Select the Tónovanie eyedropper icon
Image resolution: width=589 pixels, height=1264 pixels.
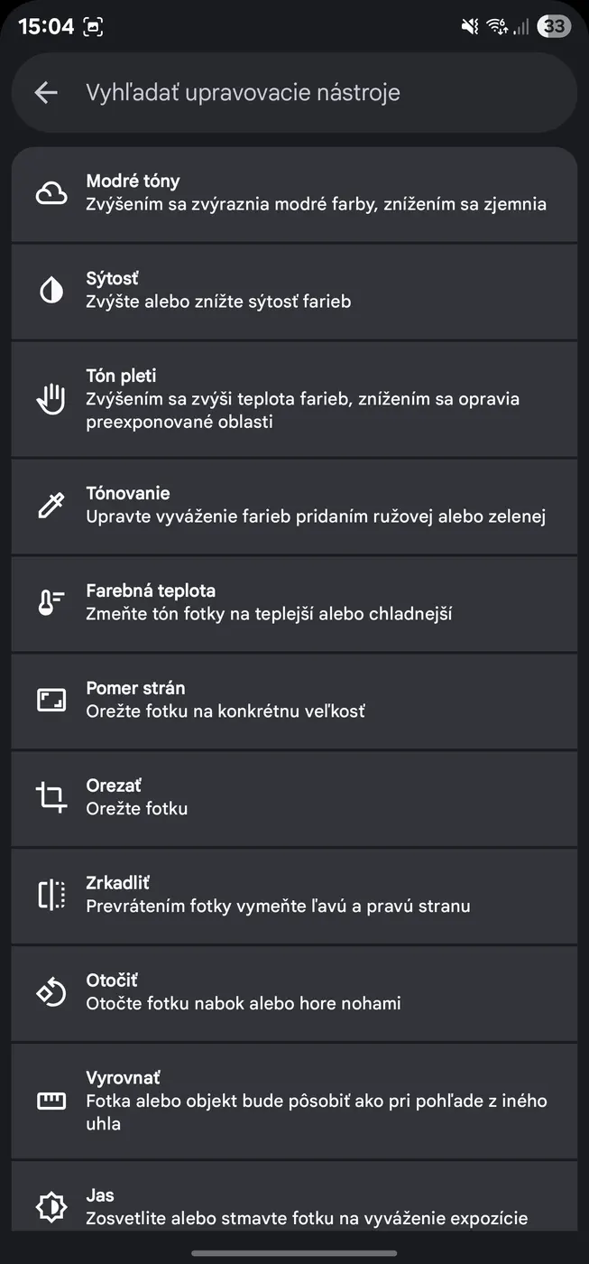[51, 505]
